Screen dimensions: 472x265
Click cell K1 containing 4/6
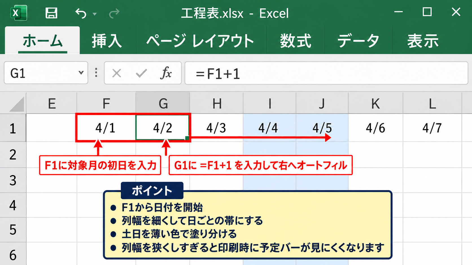(375, 128)
